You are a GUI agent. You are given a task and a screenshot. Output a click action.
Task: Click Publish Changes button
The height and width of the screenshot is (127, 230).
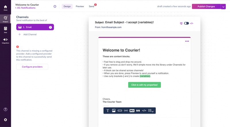coord(206,7)
